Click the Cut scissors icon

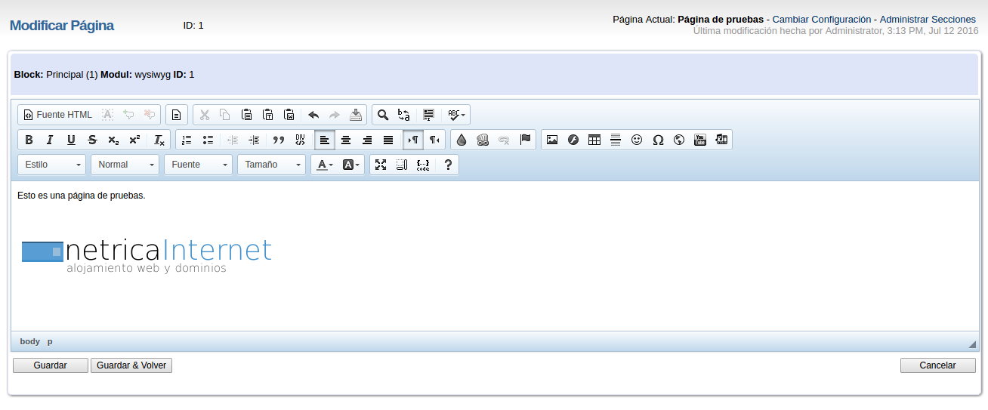coord(204,115)
